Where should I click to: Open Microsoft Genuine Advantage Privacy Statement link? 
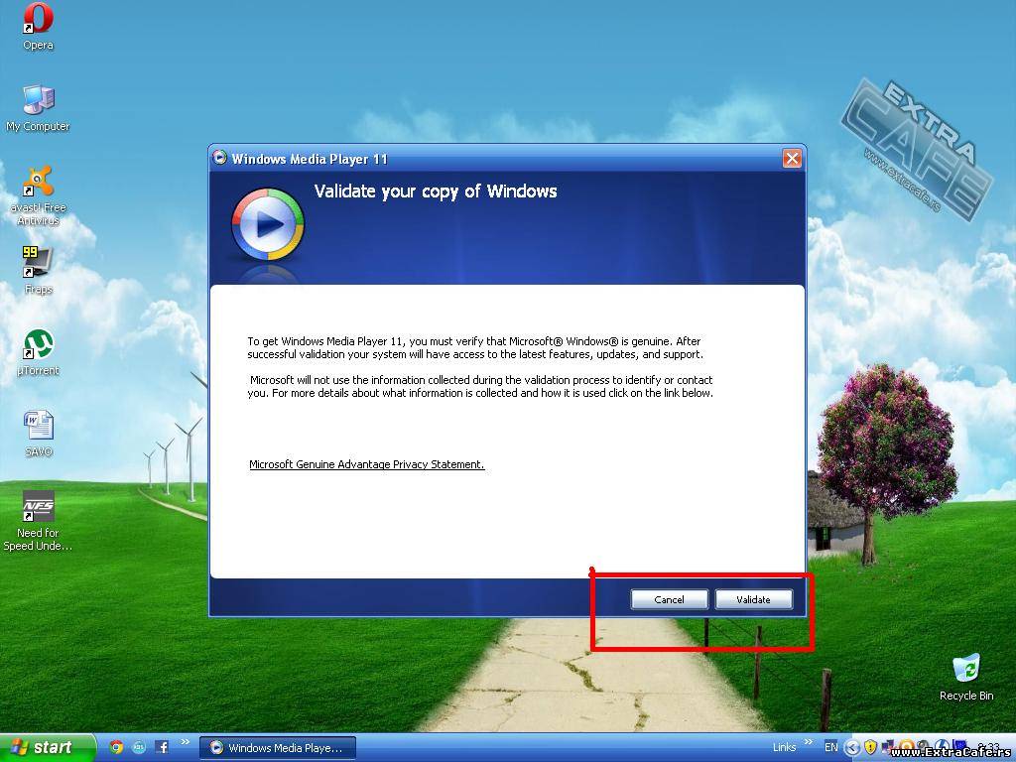point(367,464)
